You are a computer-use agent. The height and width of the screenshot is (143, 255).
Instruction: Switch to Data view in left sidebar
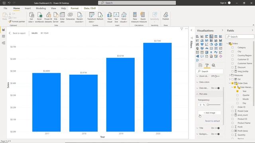point(4,36)
